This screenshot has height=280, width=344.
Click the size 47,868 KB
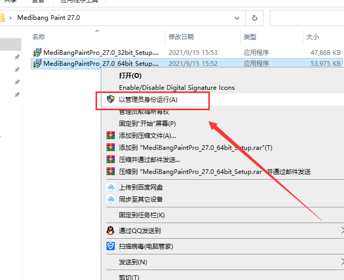[x=326, y=52]
